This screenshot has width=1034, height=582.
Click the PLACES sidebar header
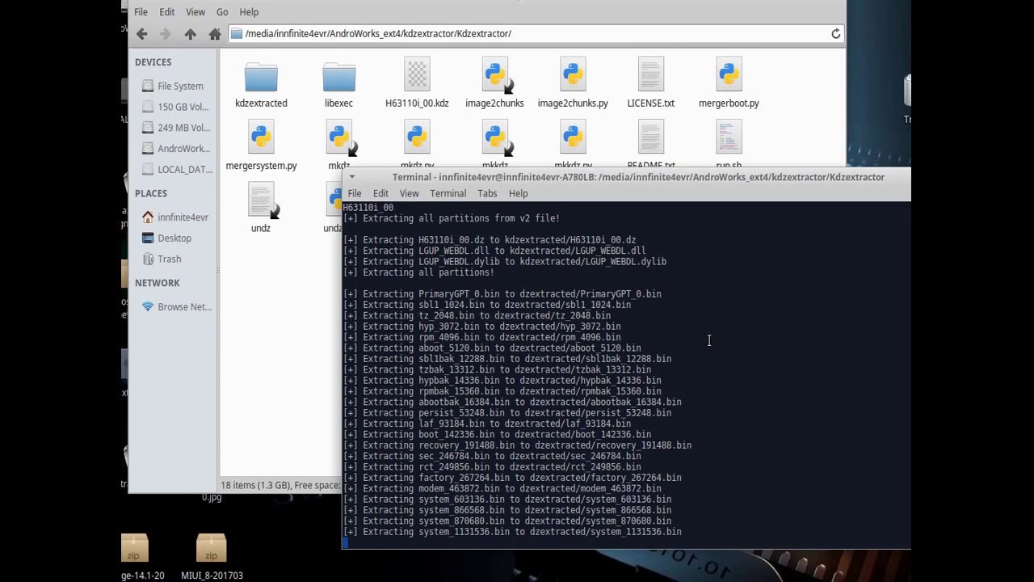click(x=151, y=193)
